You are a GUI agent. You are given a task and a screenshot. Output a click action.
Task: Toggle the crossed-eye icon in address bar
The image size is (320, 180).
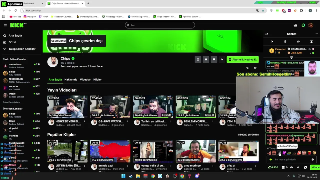coord(258,10)
